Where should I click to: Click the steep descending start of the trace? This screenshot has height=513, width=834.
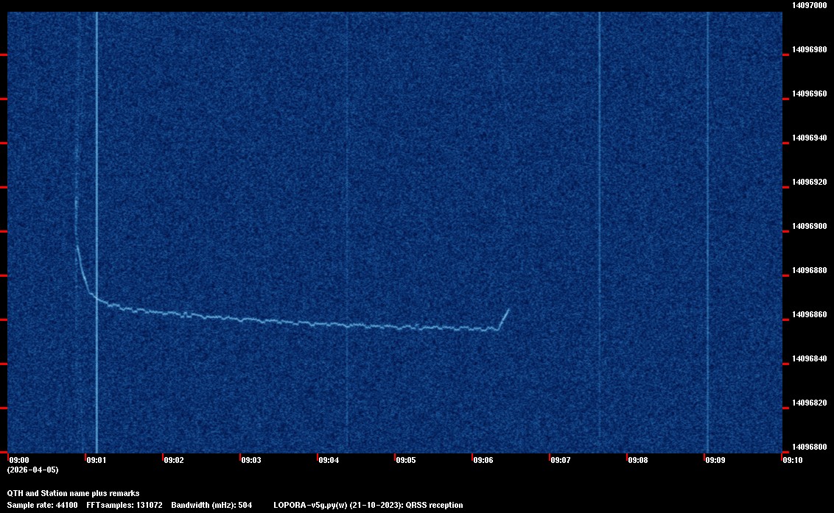pos(83,269)
